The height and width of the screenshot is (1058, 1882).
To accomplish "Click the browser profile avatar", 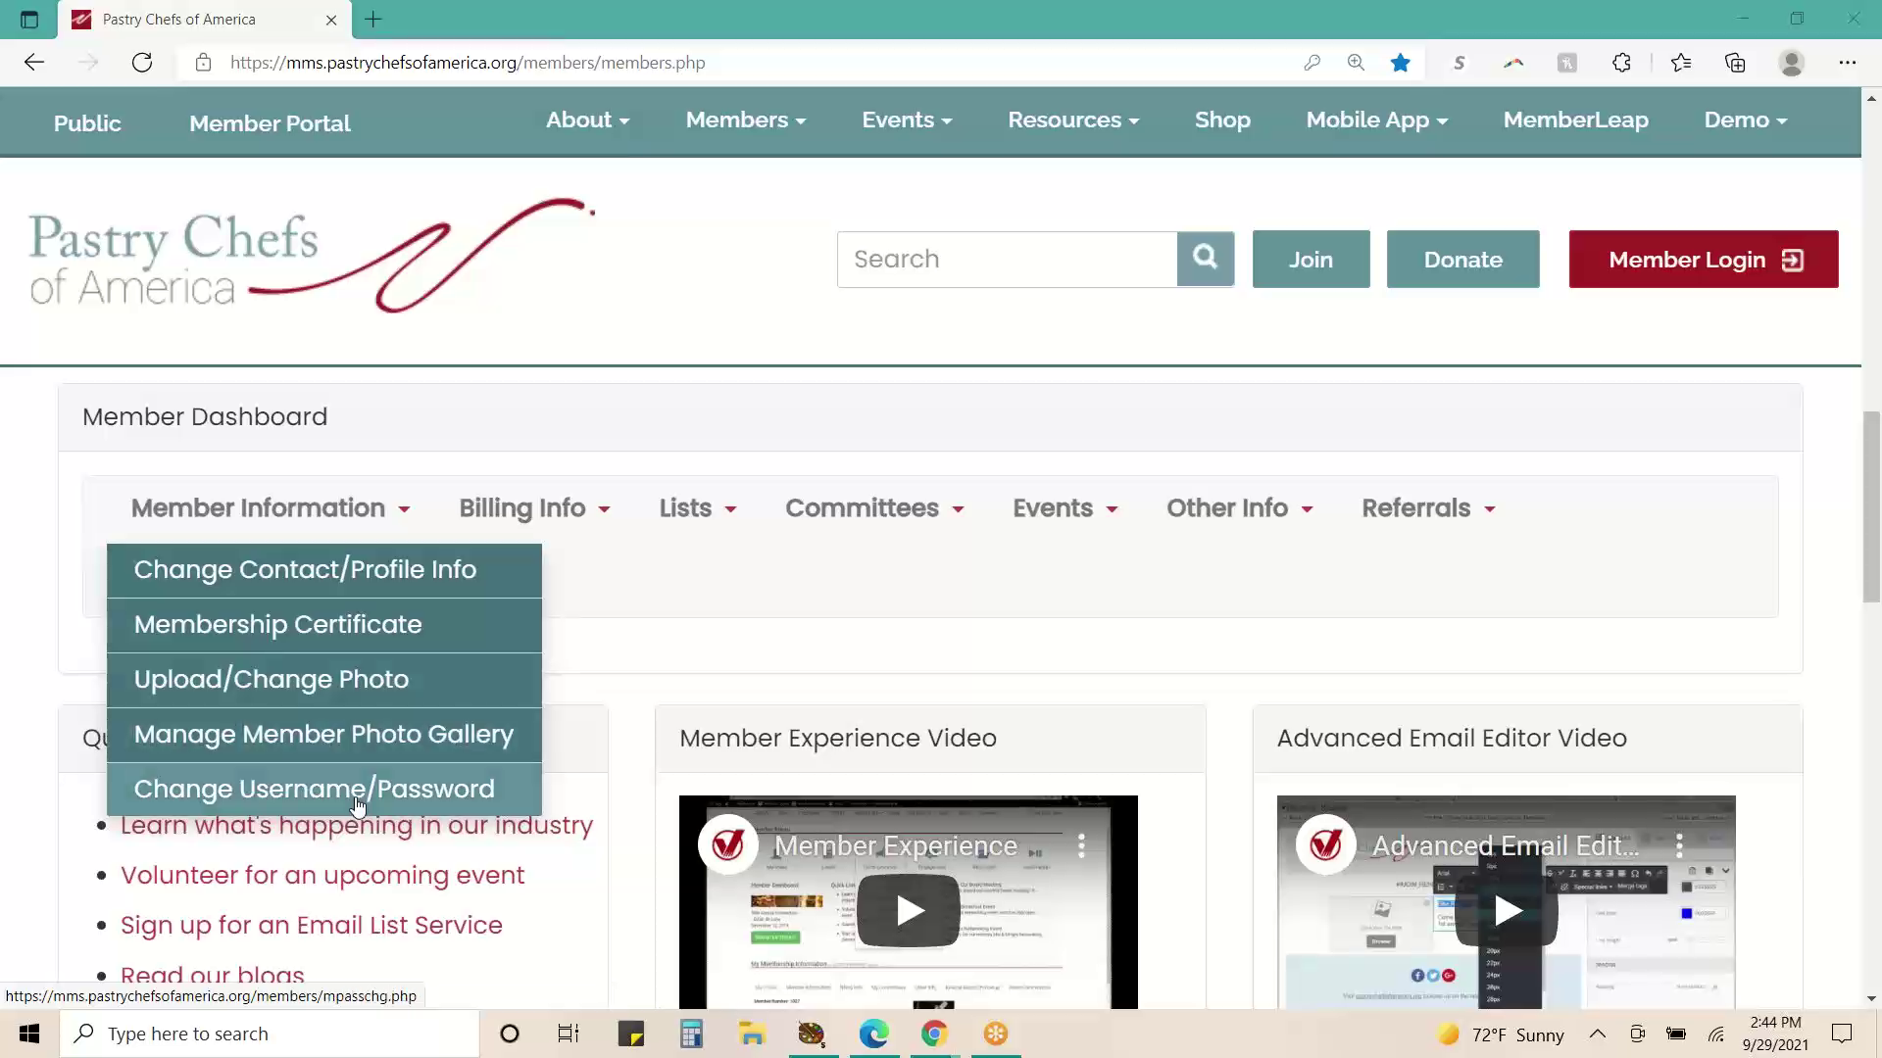I will [1792, 63].
